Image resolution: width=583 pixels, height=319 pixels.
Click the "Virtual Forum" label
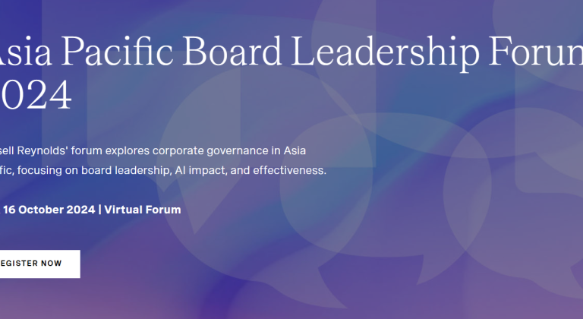[143, 209]
